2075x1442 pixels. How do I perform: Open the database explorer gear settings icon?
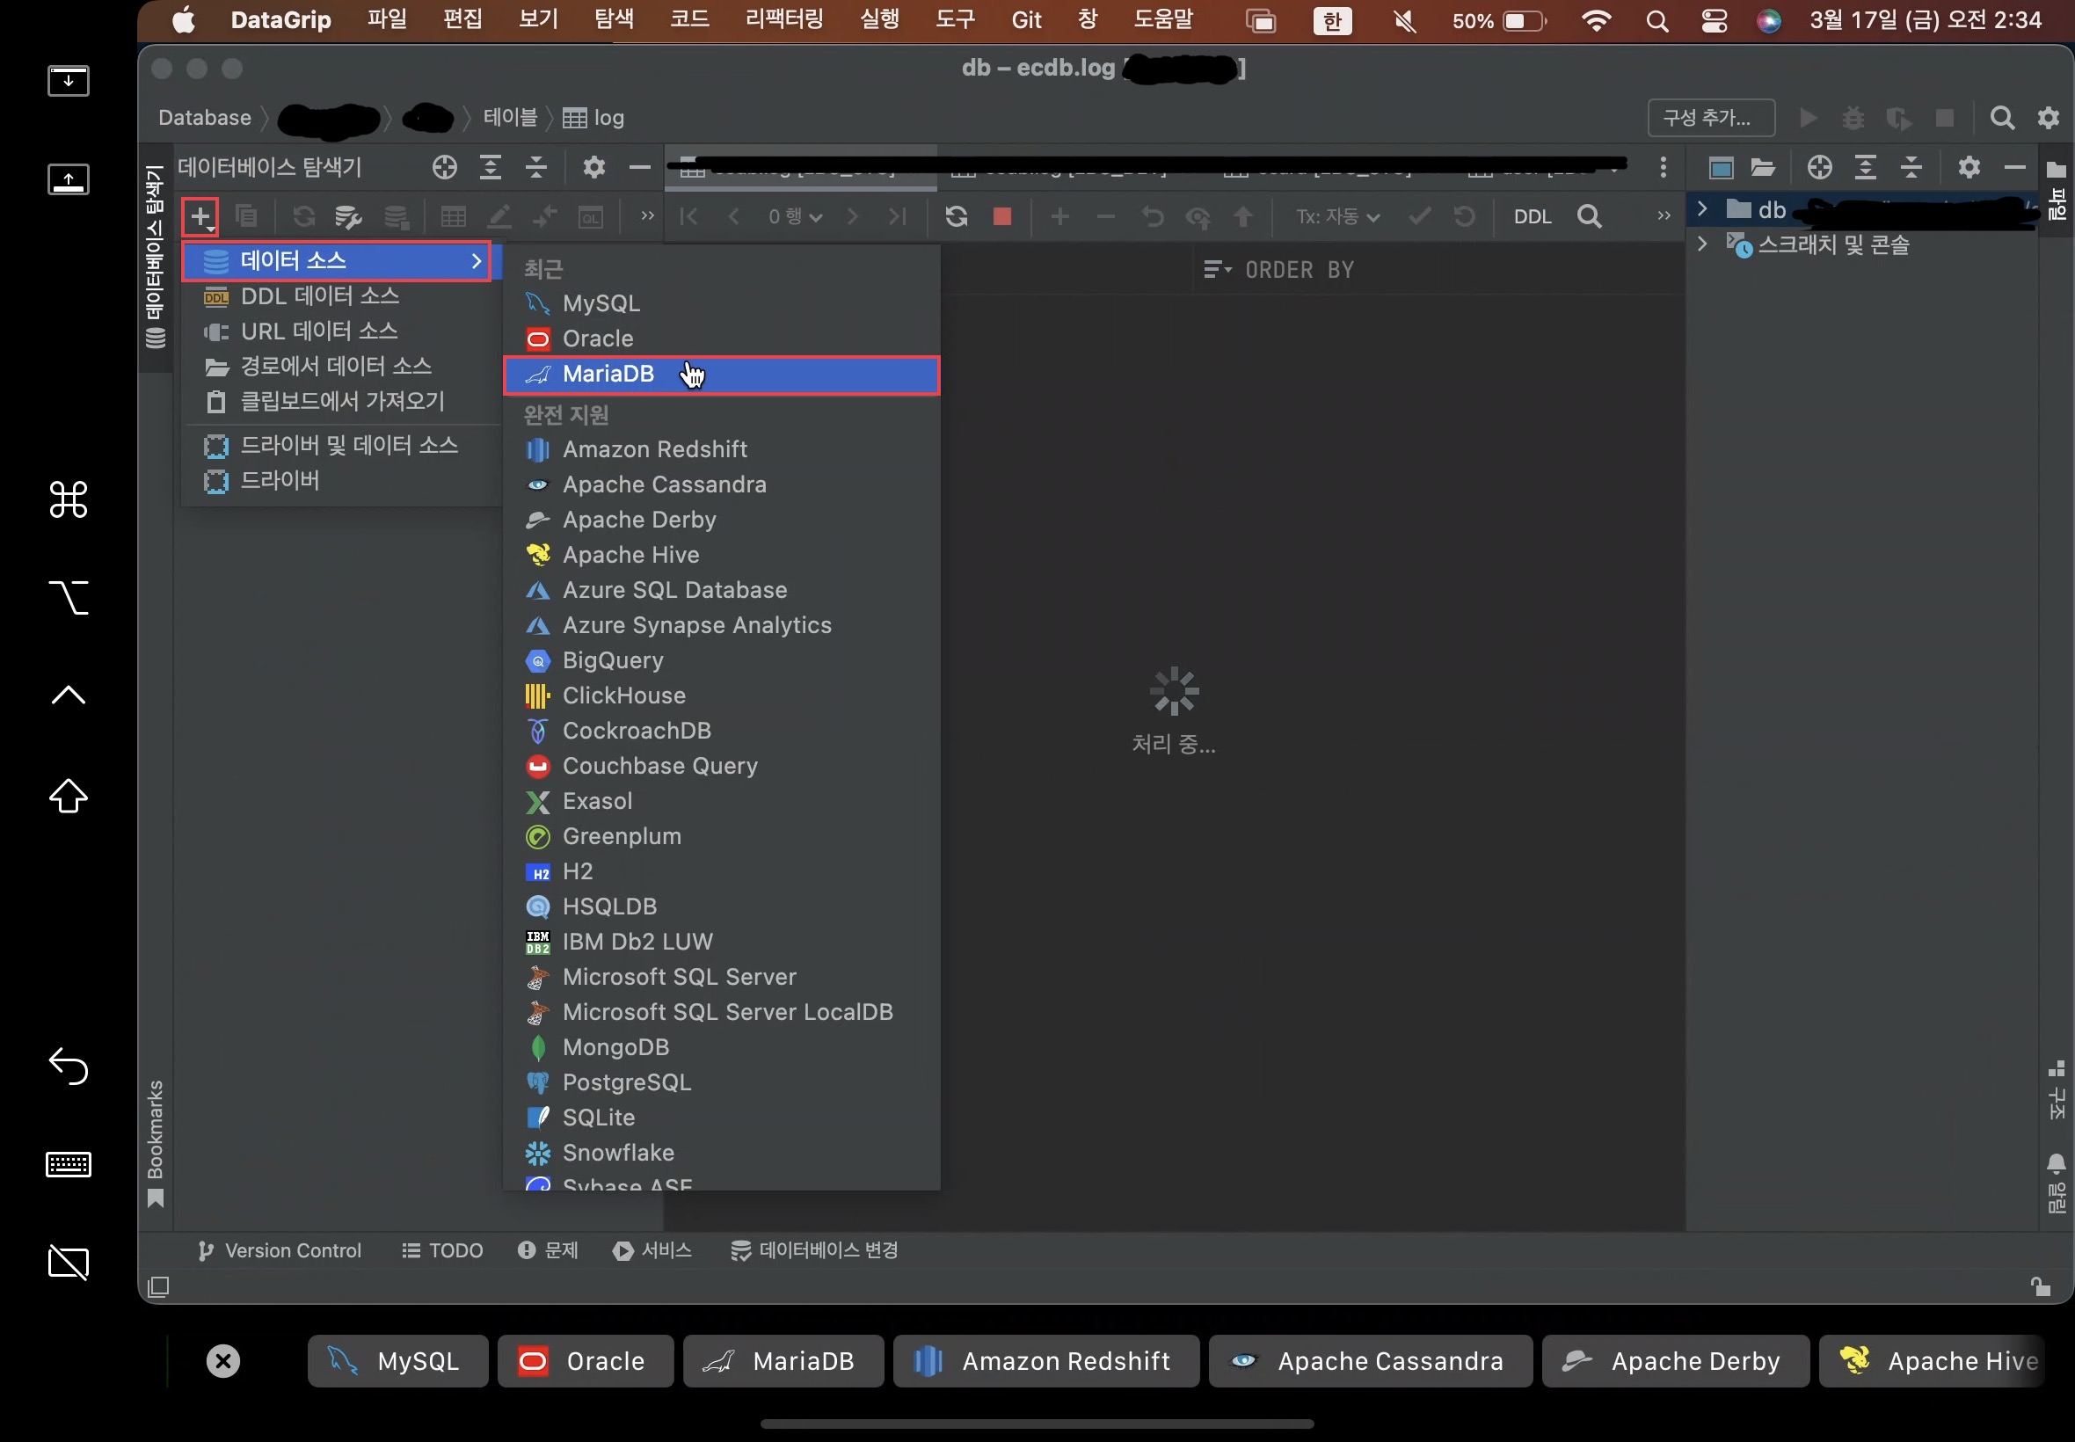click(593, 167)
